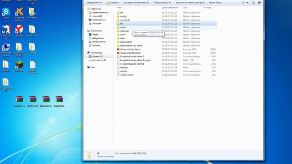Launch the Minecraft grass block shortcut
This screenshot has width=292, height=164.
click(x=19, y=66)
